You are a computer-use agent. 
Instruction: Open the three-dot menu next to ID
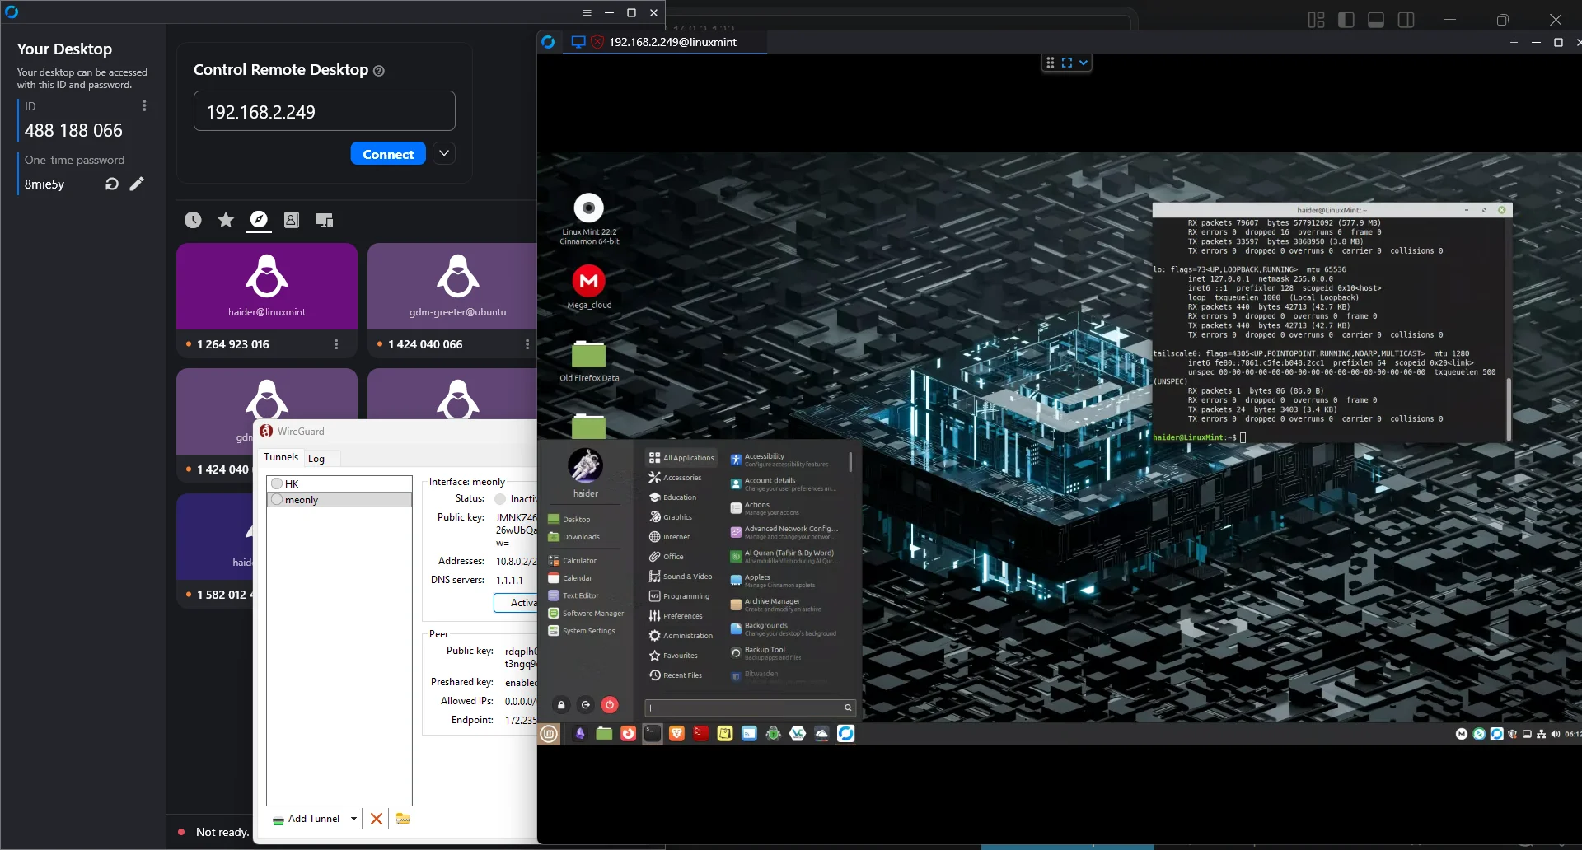tap(144, 105)
